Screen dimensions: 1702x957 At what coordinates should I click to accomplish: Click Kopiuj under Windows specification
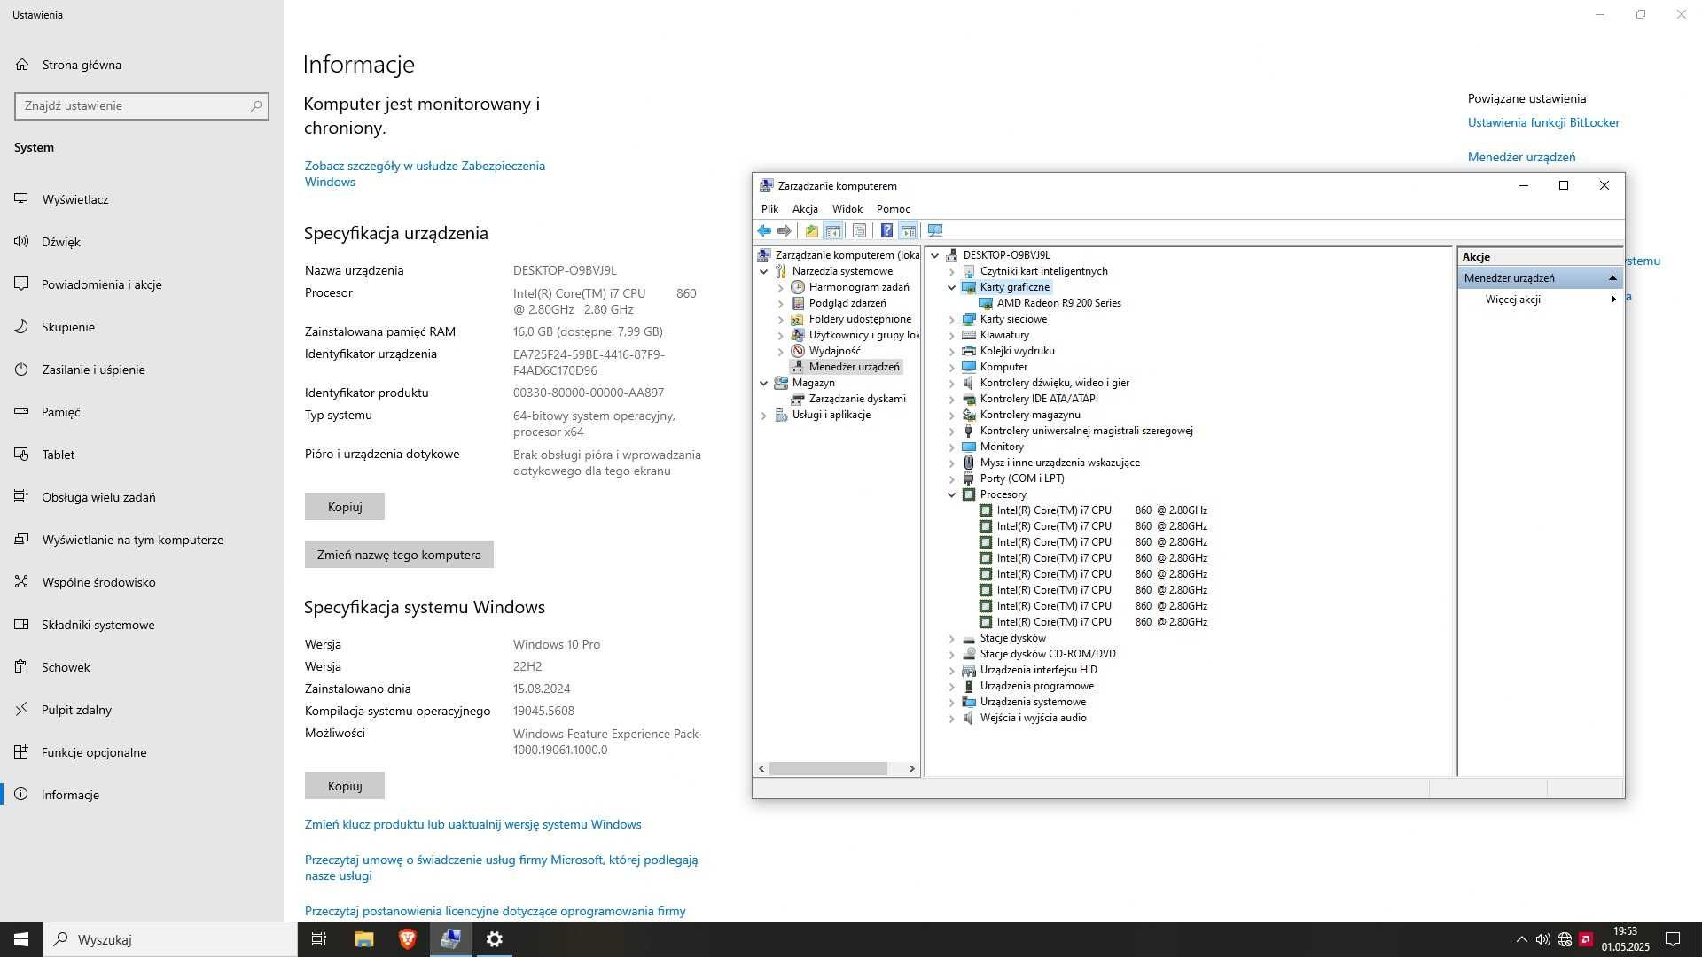[x=345, y=786]
